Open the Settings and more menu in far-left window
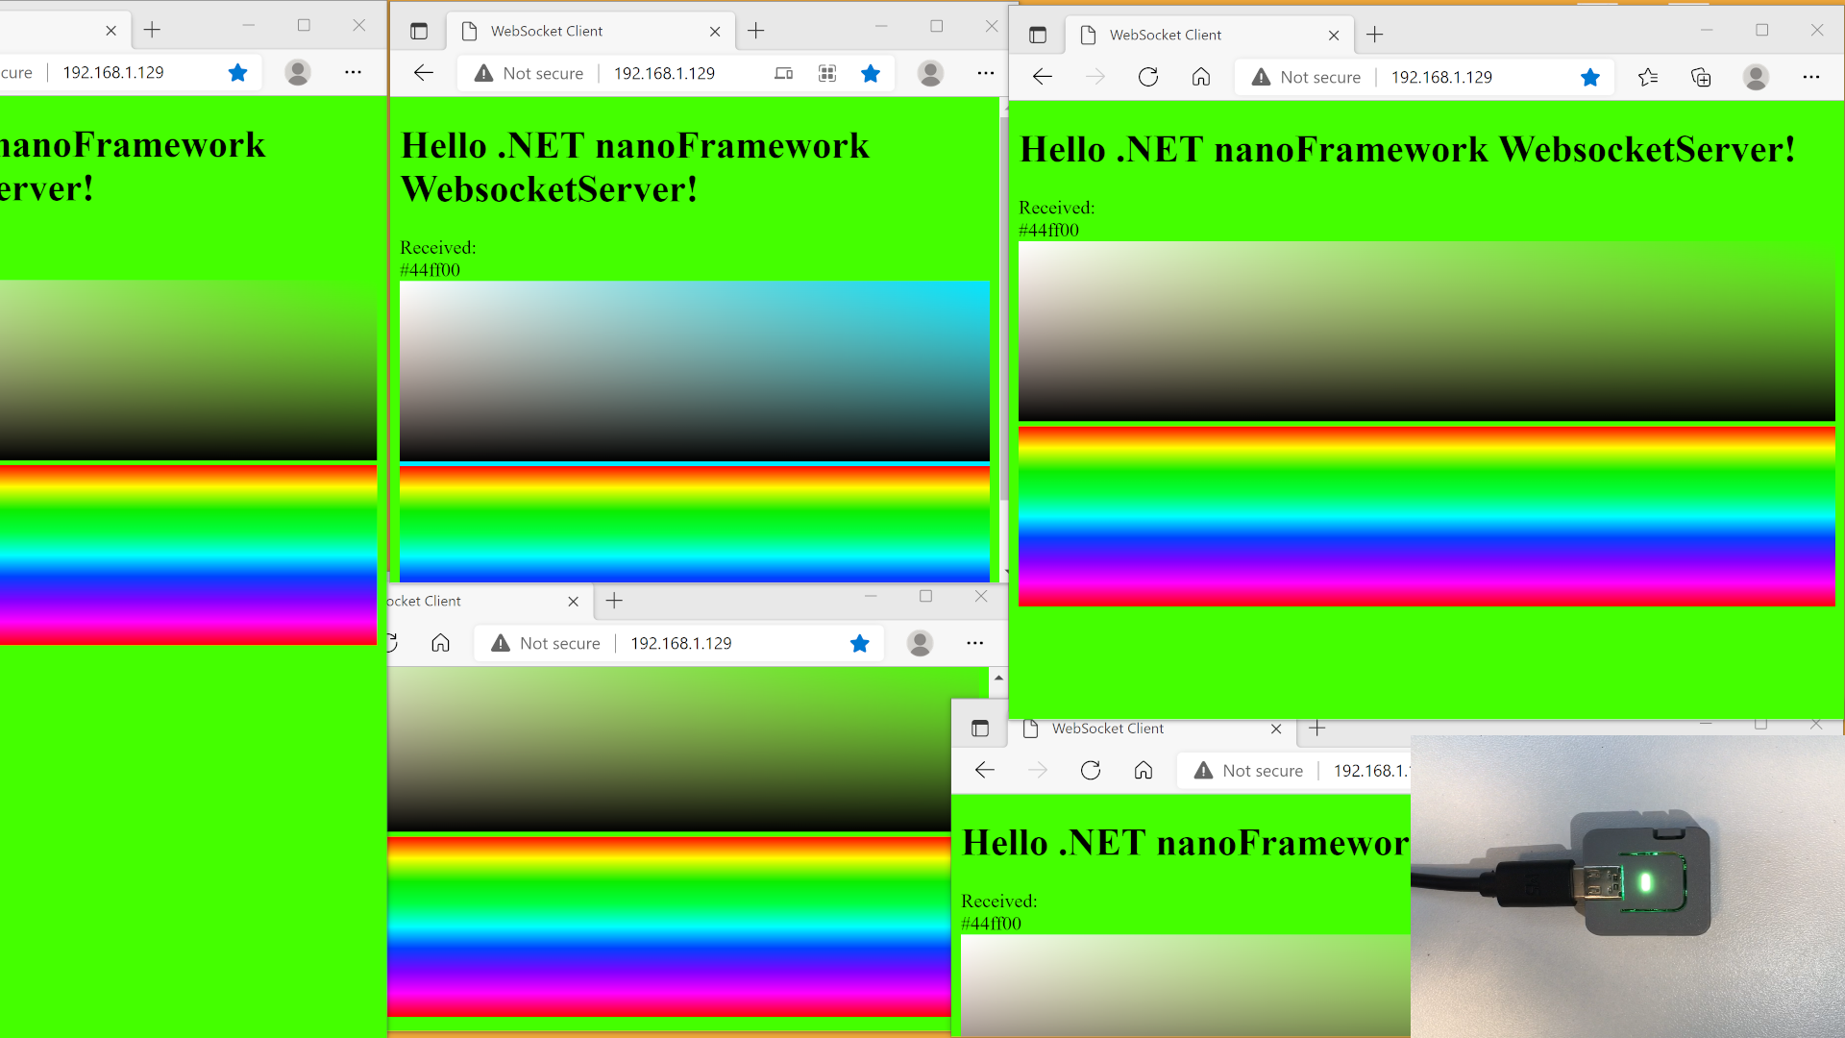This screenshot has width=1845, height=1038. (354, 72)
